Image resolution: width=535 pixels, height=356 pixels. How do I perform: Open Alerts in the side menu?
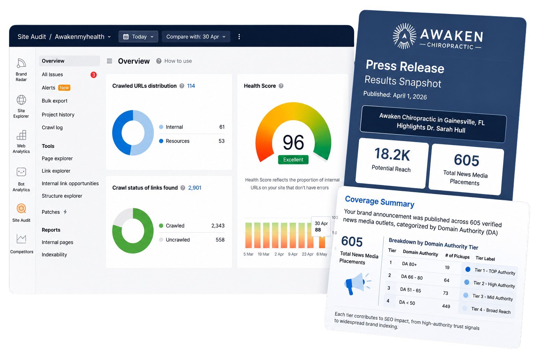pyautogui.click(x=48, y=88)
